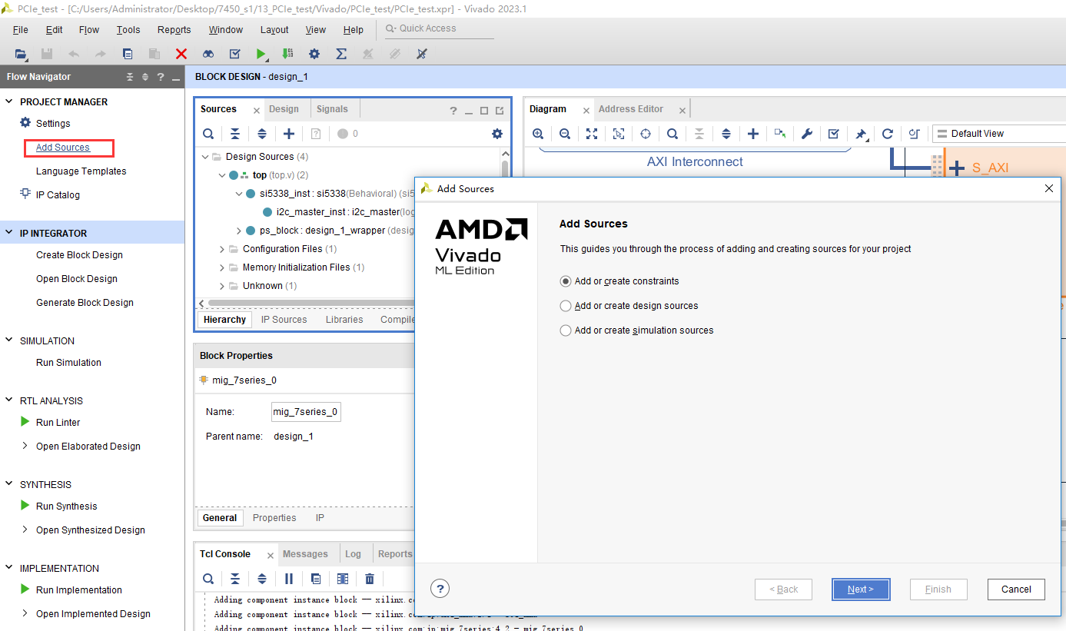
Task: Expand the Configuration Files folder
Action: [x=222, y=249]
